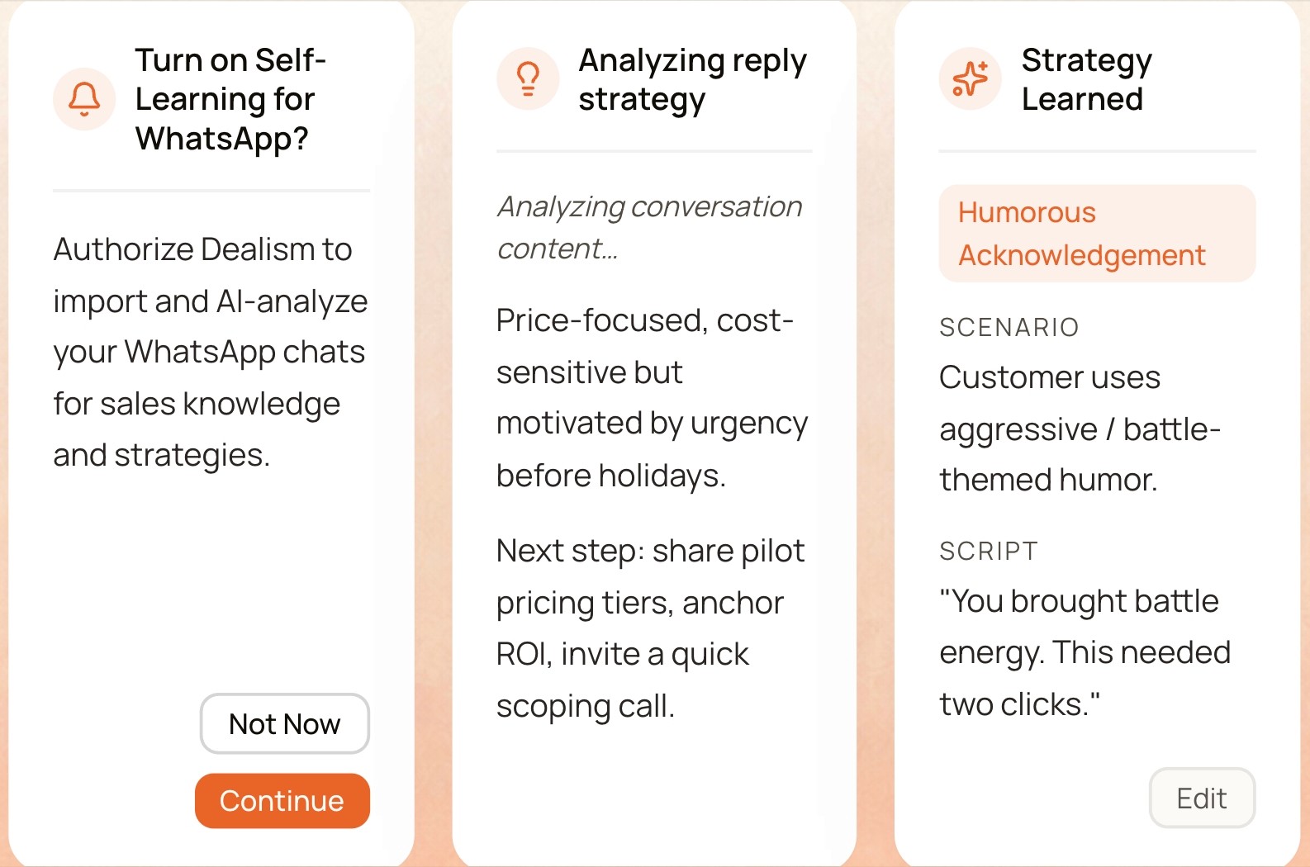This screenshot has height=867, width=1310.
Task: Click the Turn on Self-Learning for WhatsApp heading
Action: pos(231,99)
